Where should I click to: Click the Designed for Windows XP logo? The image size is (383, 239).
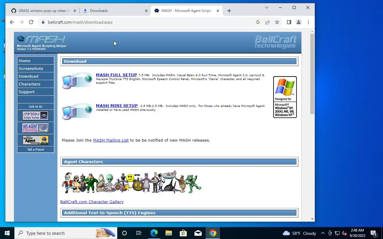[285, 97]
